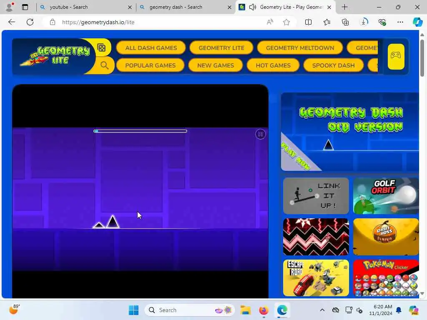Open POPULAR GAMES category

(x=150, y=65)
